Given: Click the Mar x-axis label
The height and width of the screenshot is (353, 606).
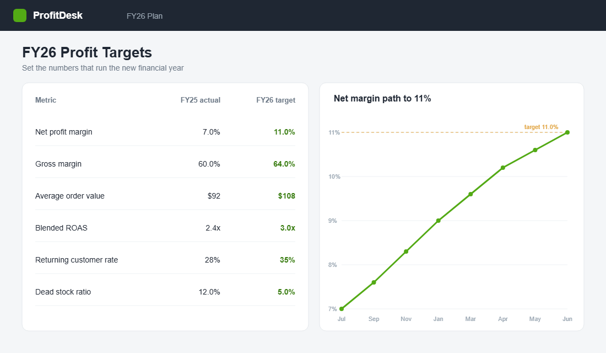Looking at the screenshot, I should 470,319.
